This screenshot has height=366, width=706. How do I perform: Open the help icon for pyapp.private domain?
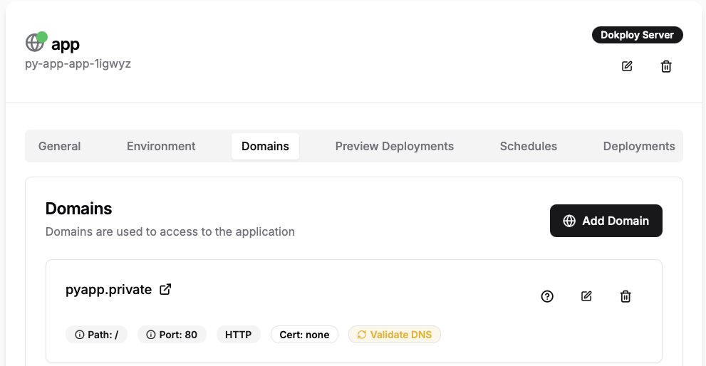(x=547, y=296)
